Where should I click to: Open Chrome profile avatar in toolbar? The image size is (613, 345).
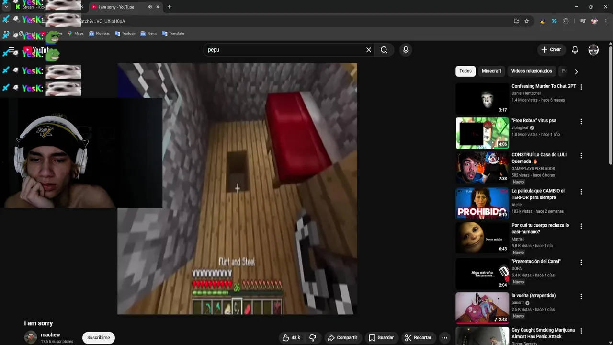(594, 21)
